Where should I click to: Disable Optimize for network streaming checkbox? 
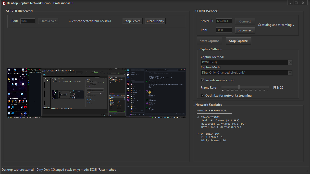pyautogui.click(x=203, y=96)
